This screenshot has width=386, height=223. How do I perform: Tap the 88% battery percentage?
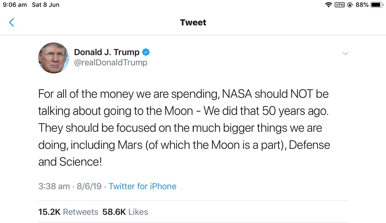(x=362, y=5)
